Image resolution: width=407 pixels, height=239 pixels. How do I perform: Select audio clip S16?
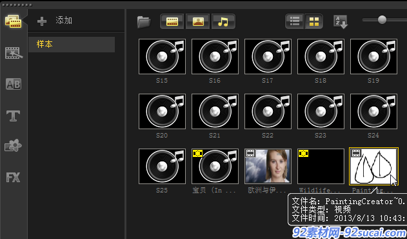(x=215, y=56)
